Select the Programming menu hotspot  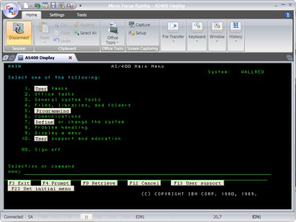tap(52, 111)
